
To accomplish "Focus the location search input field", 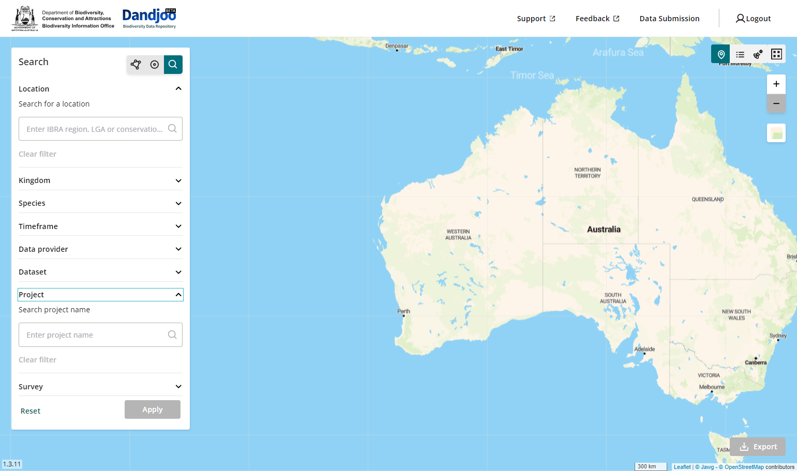I will click(x=100, y=129).
